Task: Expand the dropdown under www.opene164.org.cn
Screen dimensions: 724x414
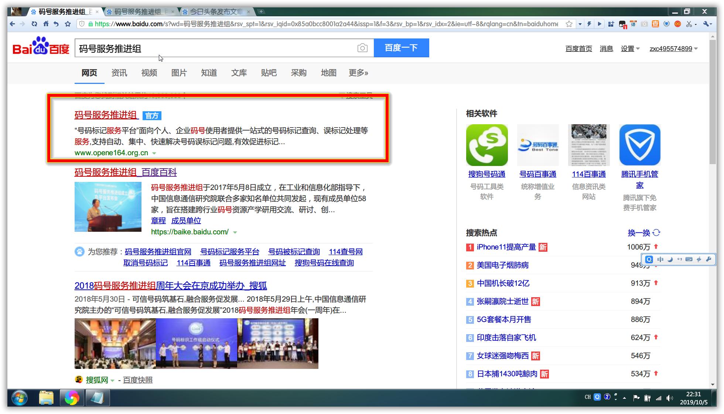Action: click(154, 153)
